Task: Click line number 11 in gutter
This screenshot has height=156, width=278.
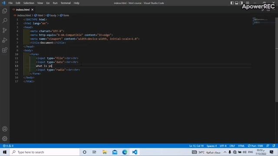Action: click(x=17, y=58)
